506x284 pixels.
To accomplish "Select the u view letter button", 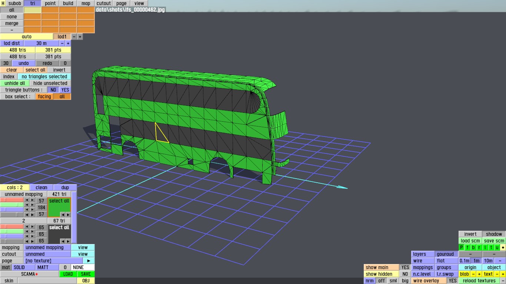I will coord(497,247).
